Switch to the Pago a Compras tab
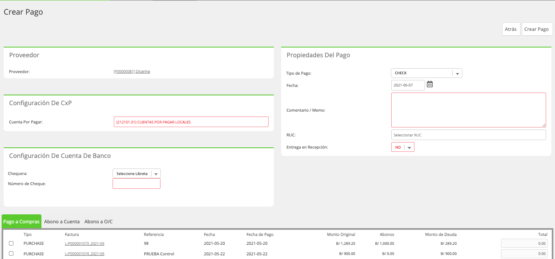This screenshot has width=555, height=259. point(22,222)
